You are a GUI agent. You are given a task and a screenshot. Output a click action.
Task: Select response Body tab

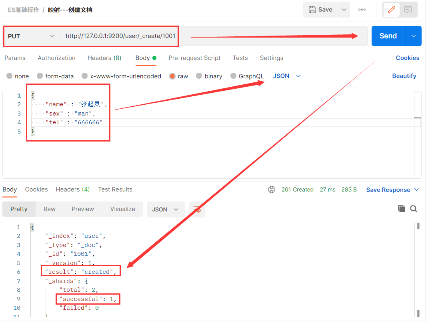[10, 189]
